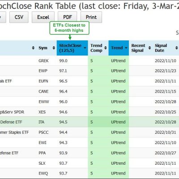Viewport: 179px width, 179px height.
Task: Click sort arrows on Signal Date header
Action: [177, 48]
